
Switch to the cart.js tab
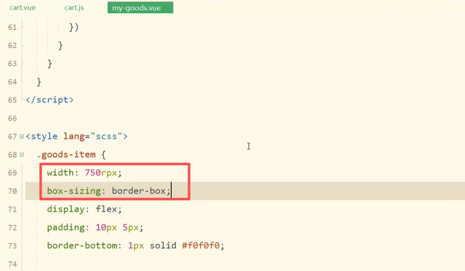pos(74,8)
